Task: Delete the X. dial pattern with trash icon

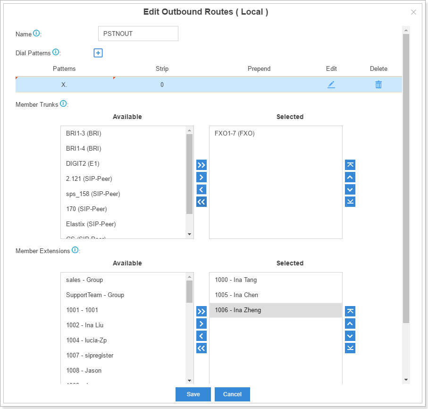Action: (x=378, y=85)
